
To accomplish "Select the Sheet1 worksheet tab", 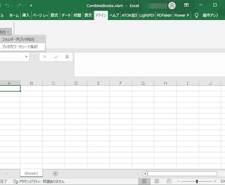I will (31, 173).
